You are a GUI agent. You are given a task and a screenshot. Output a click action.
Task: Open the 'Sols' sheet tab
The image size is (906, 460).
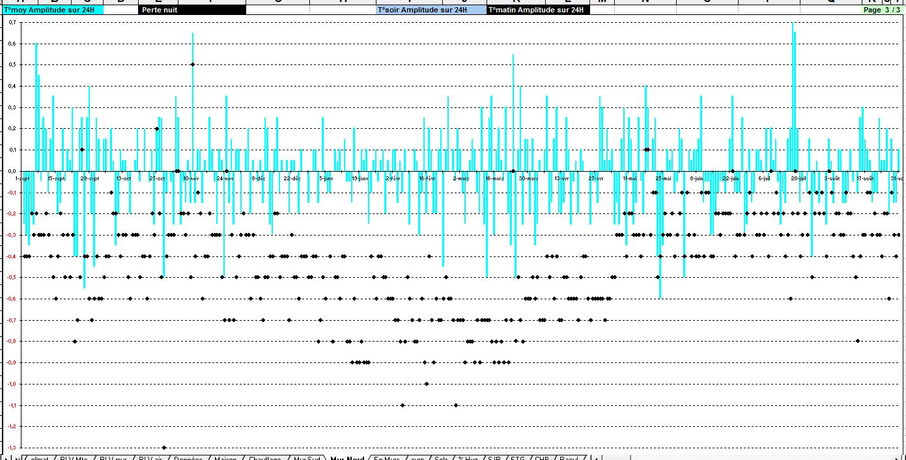[x=442, y=457]
